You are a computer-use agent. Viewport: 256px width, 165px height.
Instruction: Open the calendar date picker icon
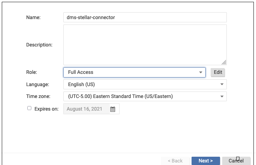(x=113, y=109)
